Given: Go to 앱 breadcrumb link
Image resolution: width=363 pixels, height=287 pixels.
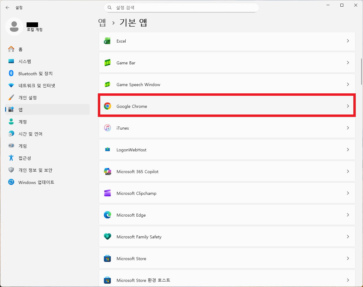Looking at the screenshot, I should (102, 23).
